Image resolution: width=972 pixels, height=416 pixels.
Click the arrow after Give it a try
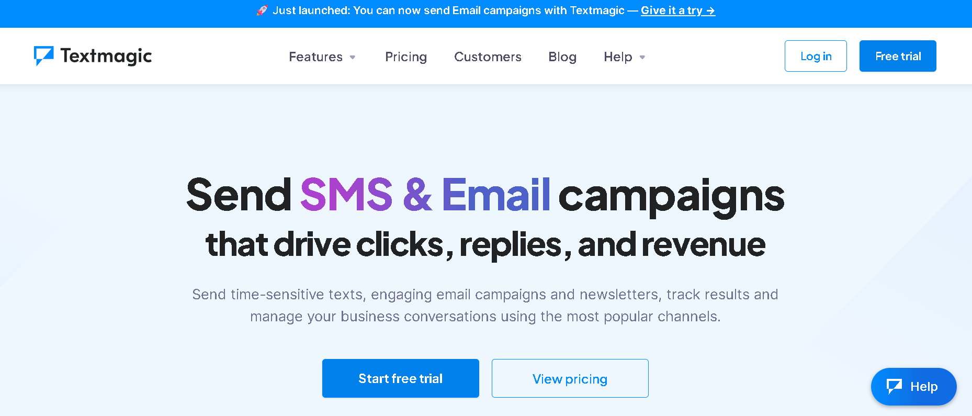[x=710, y=10]
